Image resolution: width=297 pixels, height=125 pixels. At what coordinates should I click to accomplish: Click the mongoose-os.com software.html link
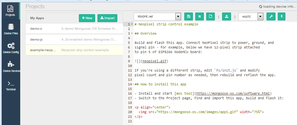233,93
